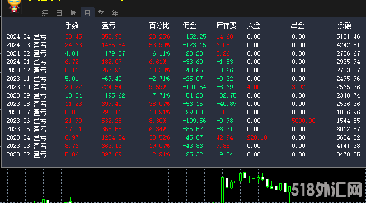Select the 2023.05 盈亏 row label
Screen dimensions: 366x203
(26, 130)
